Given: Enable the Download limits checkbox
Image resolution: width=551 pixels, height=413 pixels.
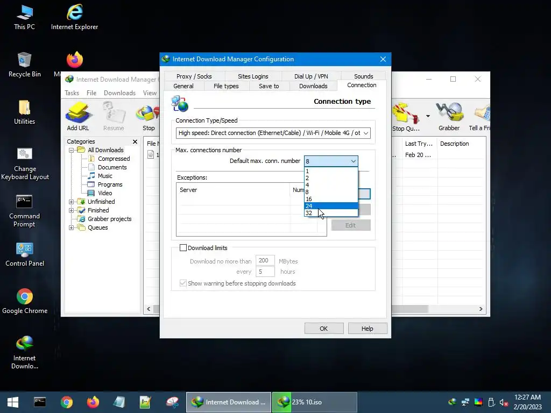Looking at the screenshot, I should coord(183,248).
